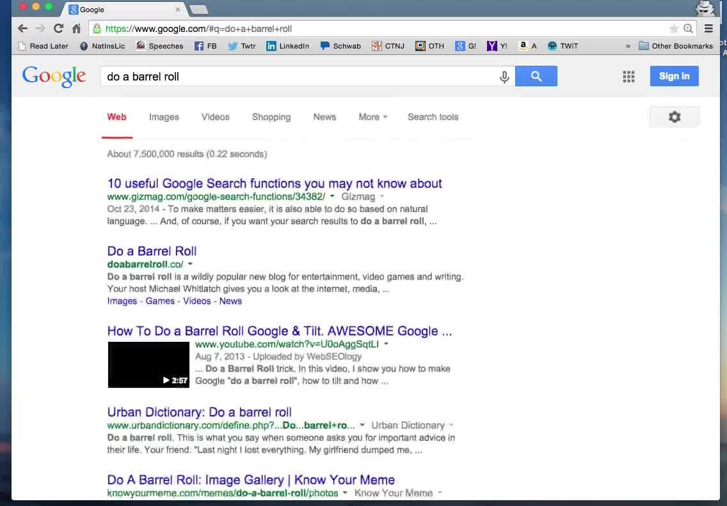
Task: Open the Speeches bookmark
Action: (159, 46)
